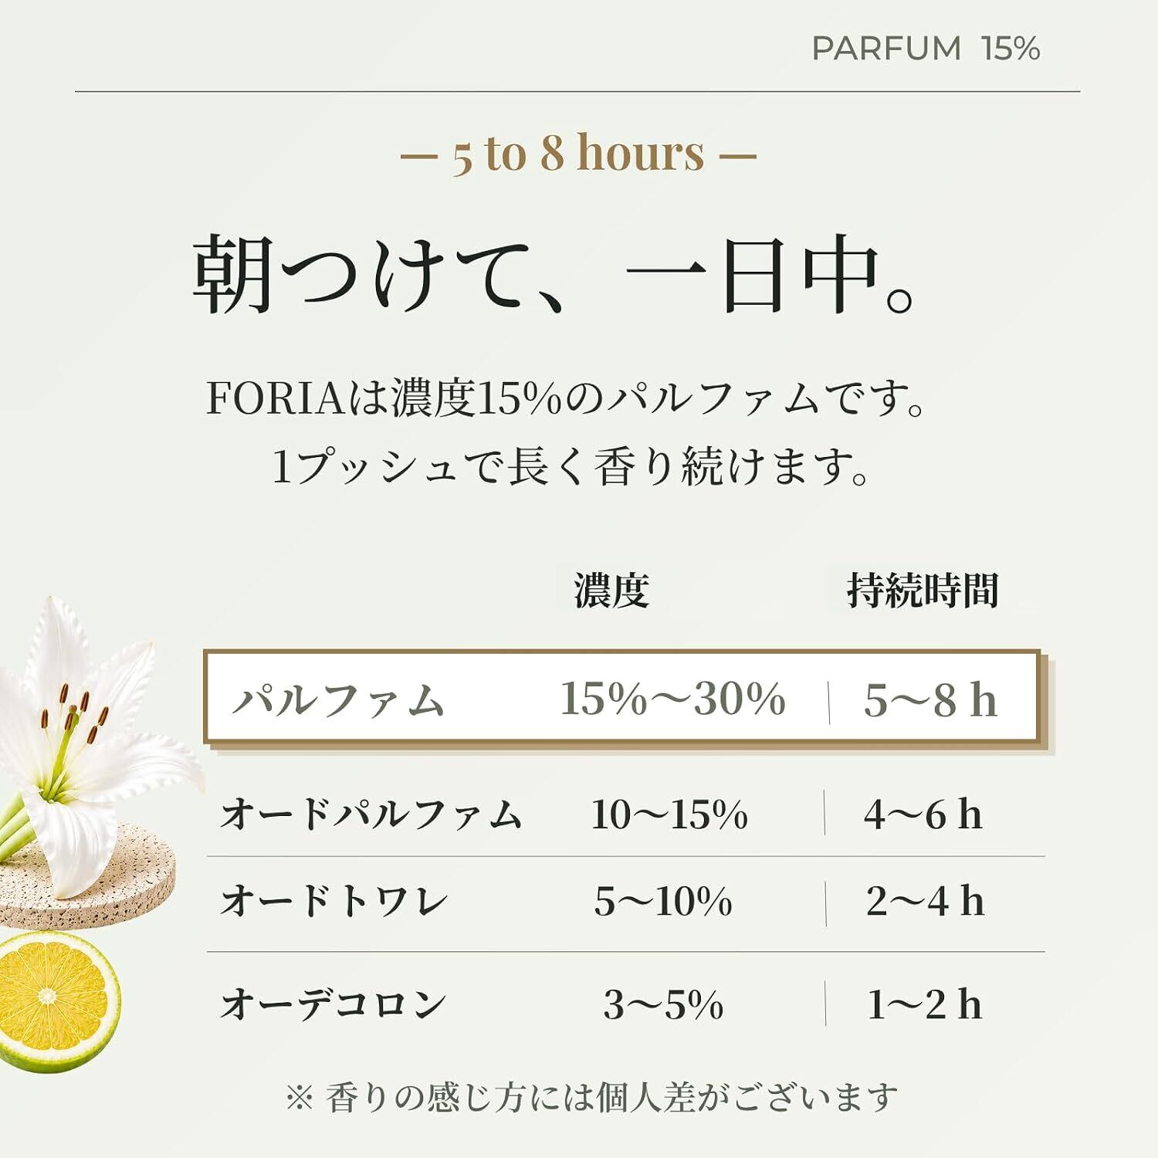The height and width of the screenshot is (1158, 1158).
Task: Click the 5〜8 h duration value
Action: click(930, 701)
